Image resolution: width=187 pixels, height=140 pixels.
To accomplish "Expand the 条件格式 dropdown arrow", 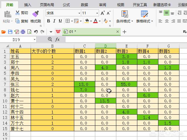I will click(132, 21).
